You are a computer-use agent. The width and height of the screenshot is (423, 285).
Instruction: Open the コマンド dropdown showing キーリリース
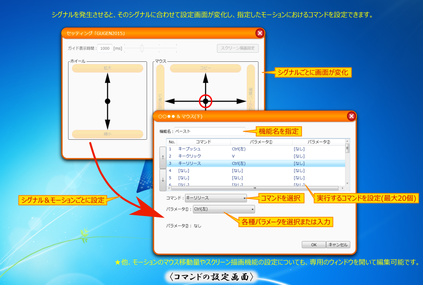pyautogui.click(x=216, y=198)
